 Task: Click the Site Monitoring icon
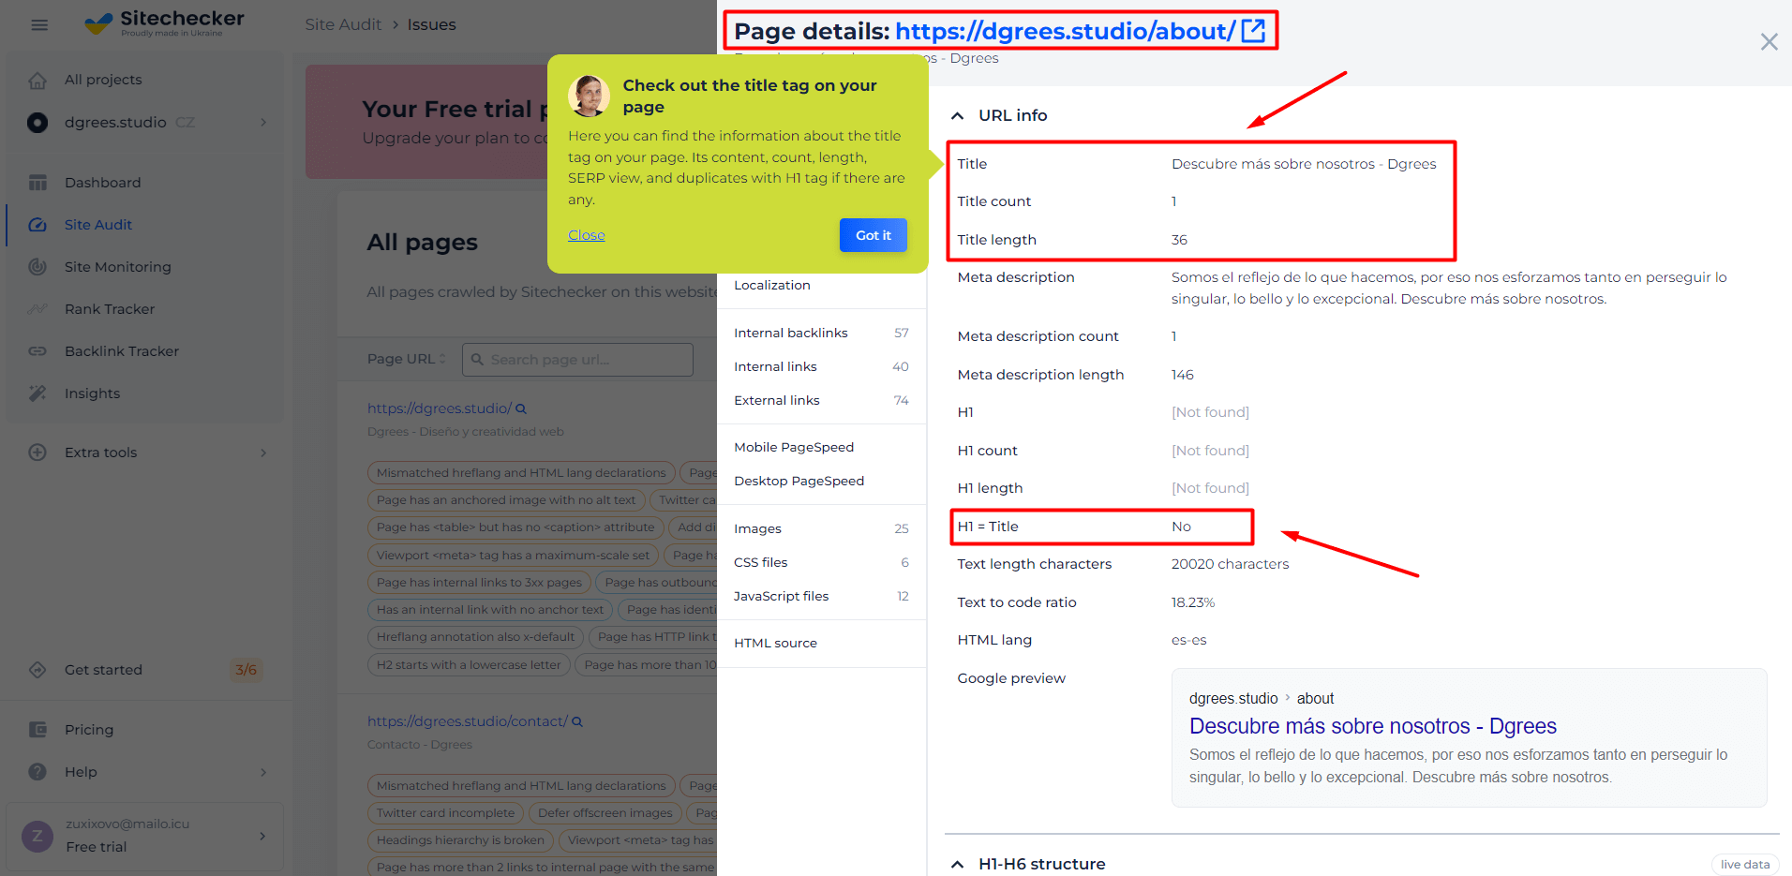point(37,267)
